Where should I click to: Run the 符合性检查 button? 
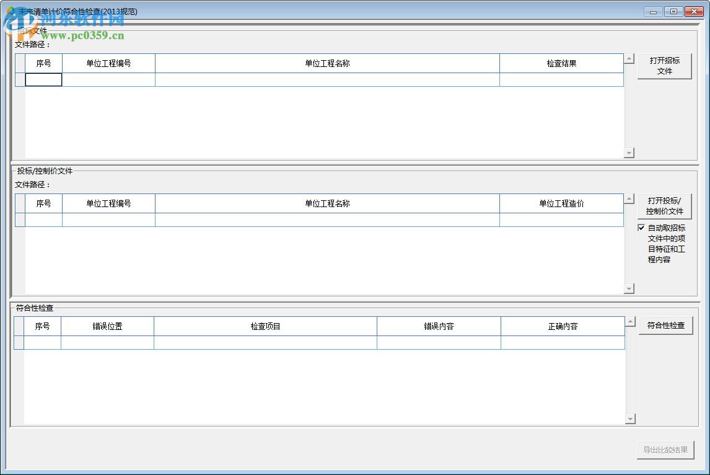pyautogui.click(x=665, y=326)
